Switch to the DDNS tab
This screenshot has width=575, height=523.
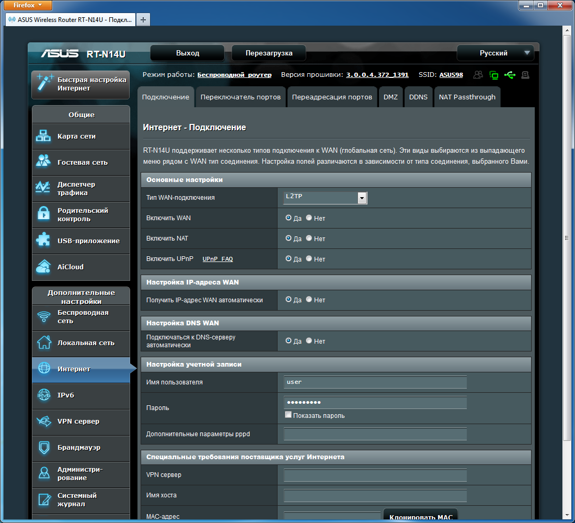[418, 97]
